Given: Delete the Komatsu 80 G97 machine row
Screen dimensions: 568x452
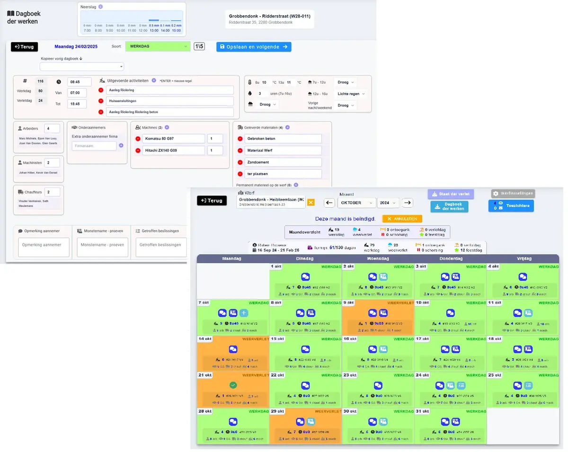Looking at the screenshot, I should tap(138, 139).
